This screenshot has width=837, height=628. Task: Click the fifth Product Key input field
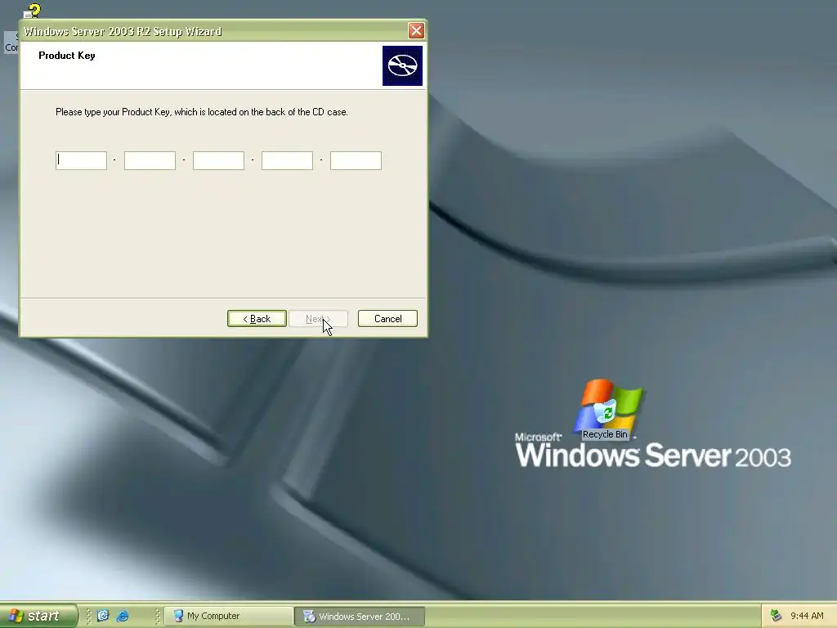pyautogui.click(x=356, y=161)
